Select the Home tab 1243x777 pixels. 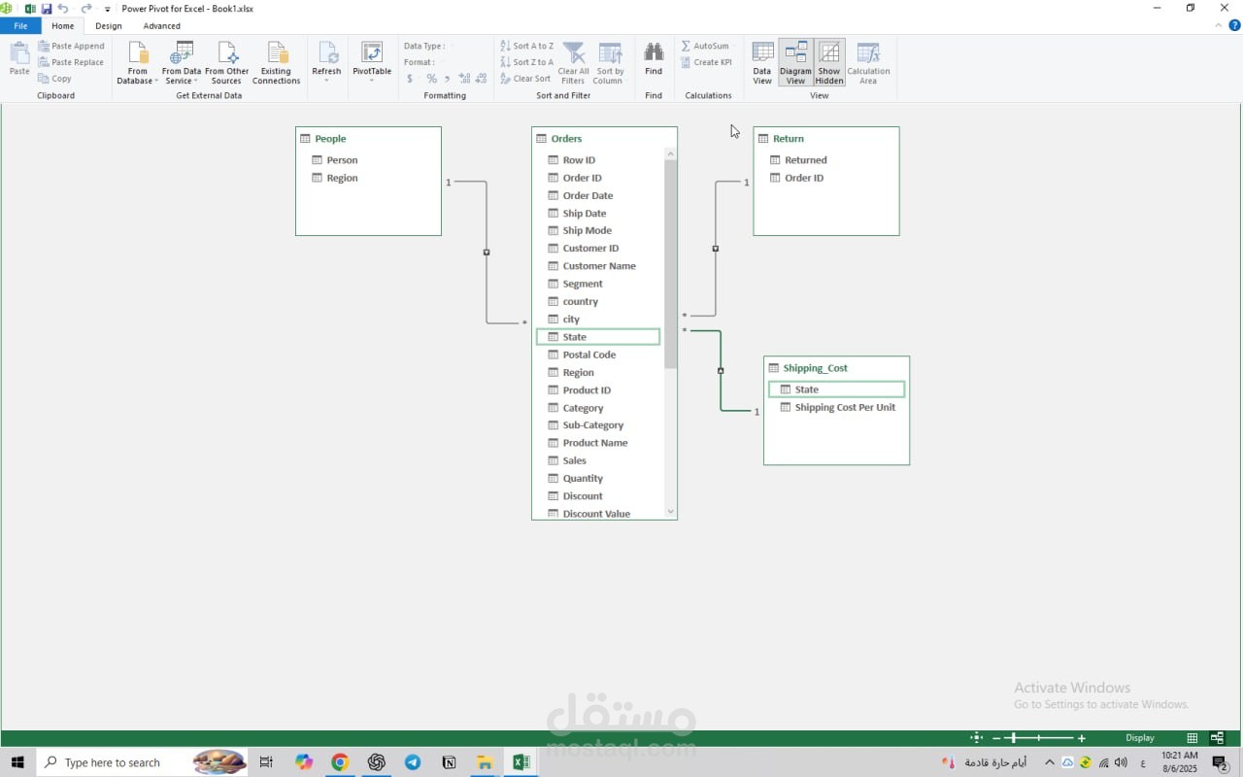pyautogui.click(x=63, y=26)
